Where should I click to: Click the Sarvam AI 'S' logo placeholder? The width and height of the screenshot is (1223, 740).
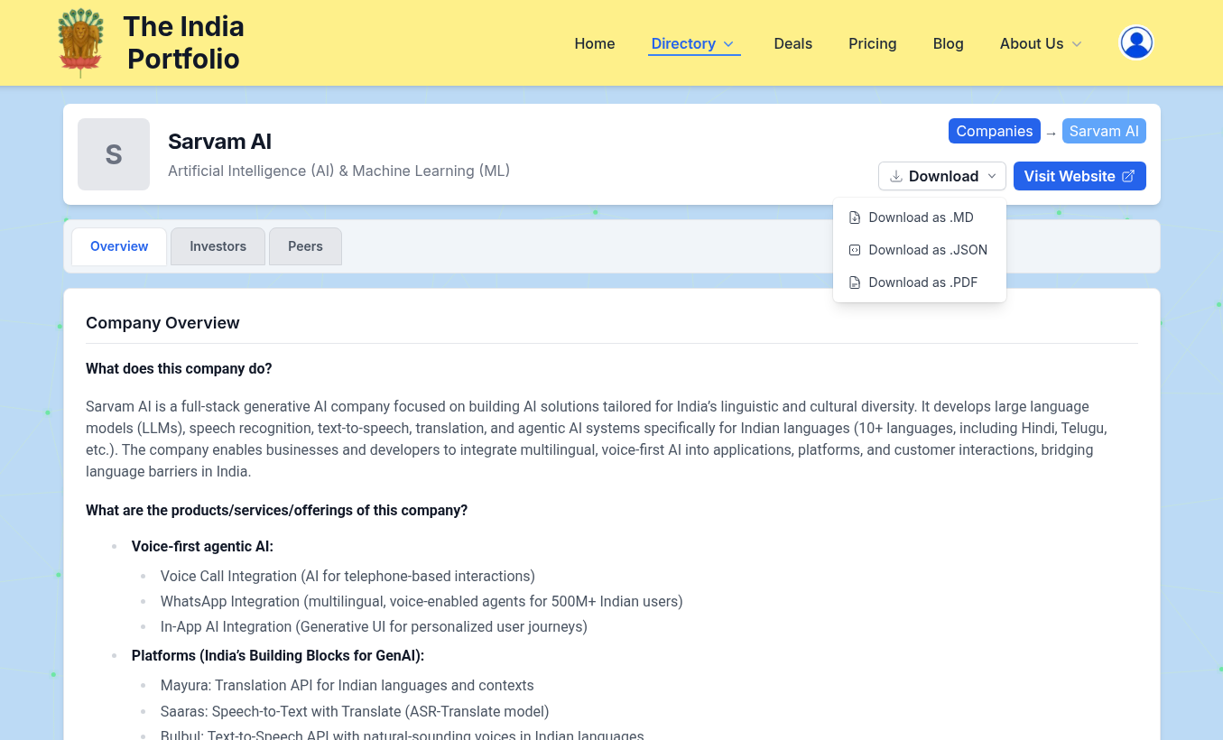tap(114, 154)
